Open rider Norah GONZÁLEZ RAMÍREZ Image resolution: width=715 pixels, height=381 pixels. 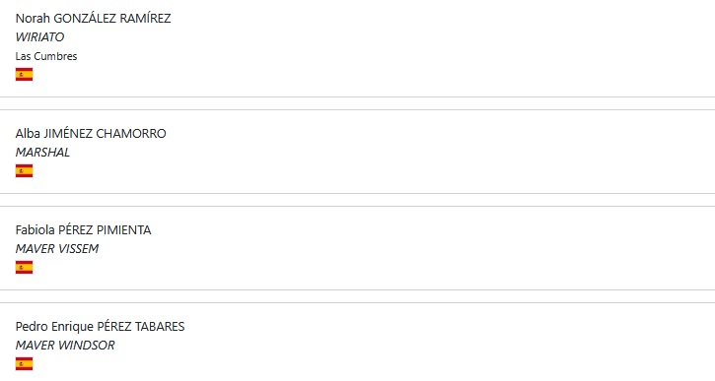point(93,18)
